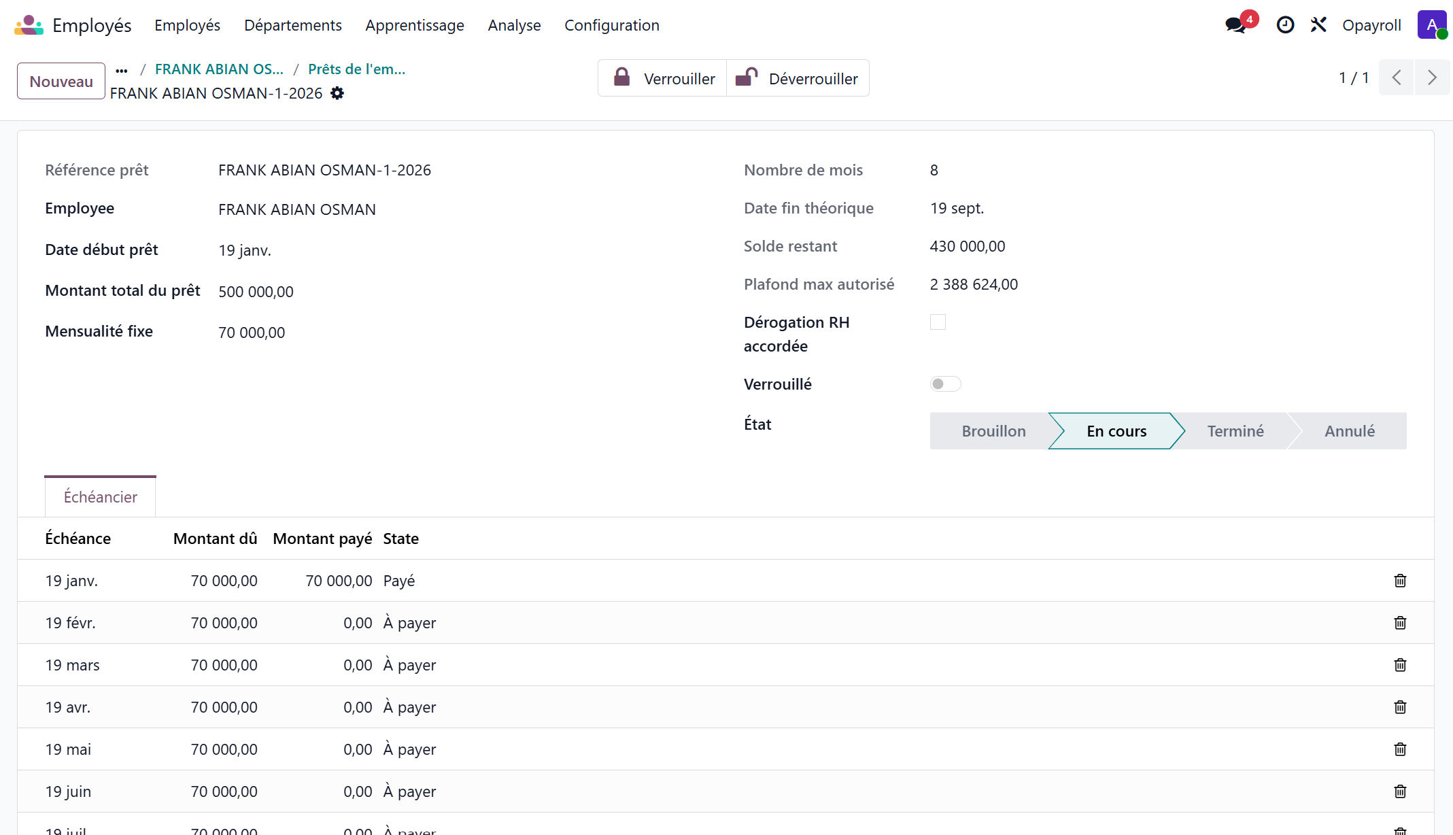This screenshot has width=1453, height=835.
Task: Check the Dérogation RH accordée checkbox
Action: coord(938,322)
